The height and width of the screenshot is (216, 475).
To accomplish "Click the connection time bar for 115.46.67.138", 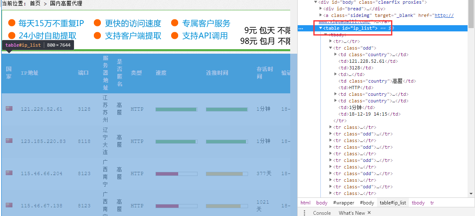I will (227, 206).
